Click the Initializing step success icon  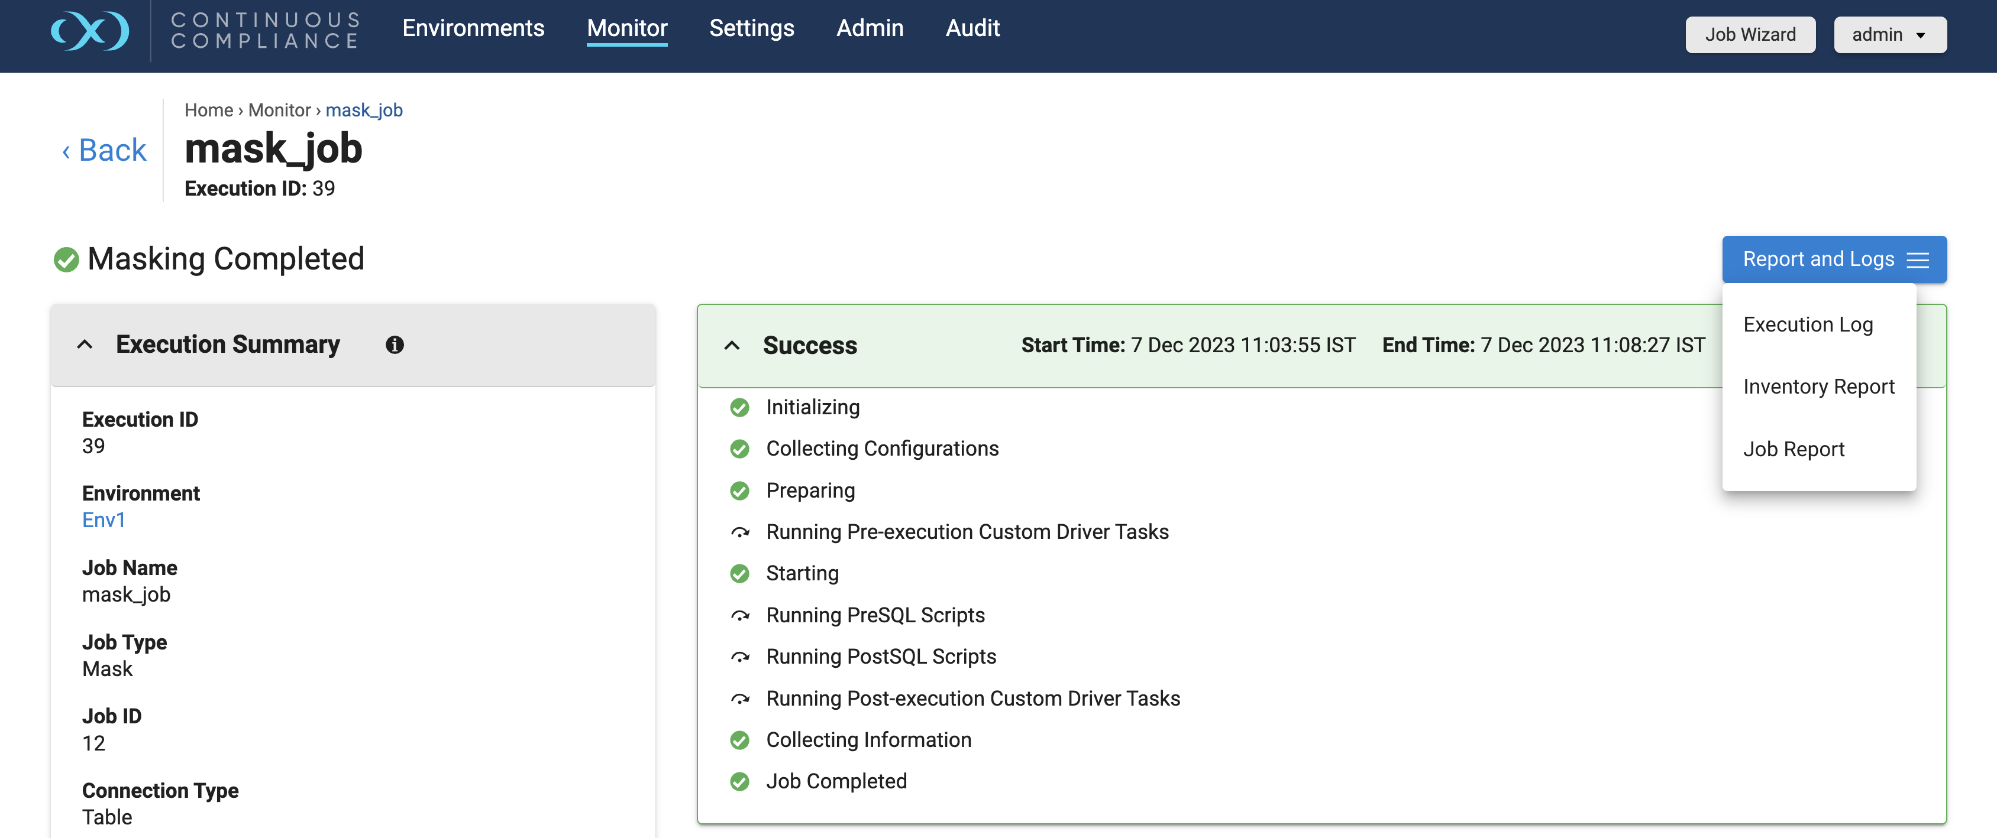pyautogui.click(x=739, y=408)
